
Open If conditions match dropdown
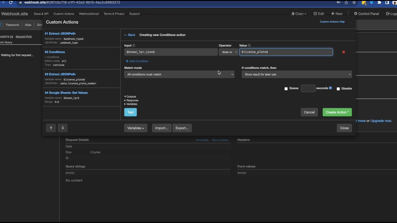tap(297, 74)
